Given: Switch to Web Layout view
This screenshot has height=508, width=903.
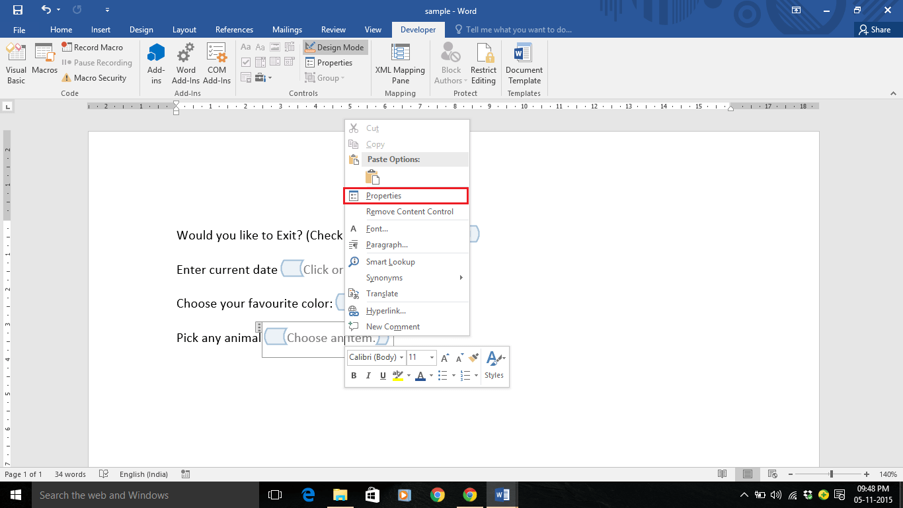Looking at the screenshot, I should point(771,474).
